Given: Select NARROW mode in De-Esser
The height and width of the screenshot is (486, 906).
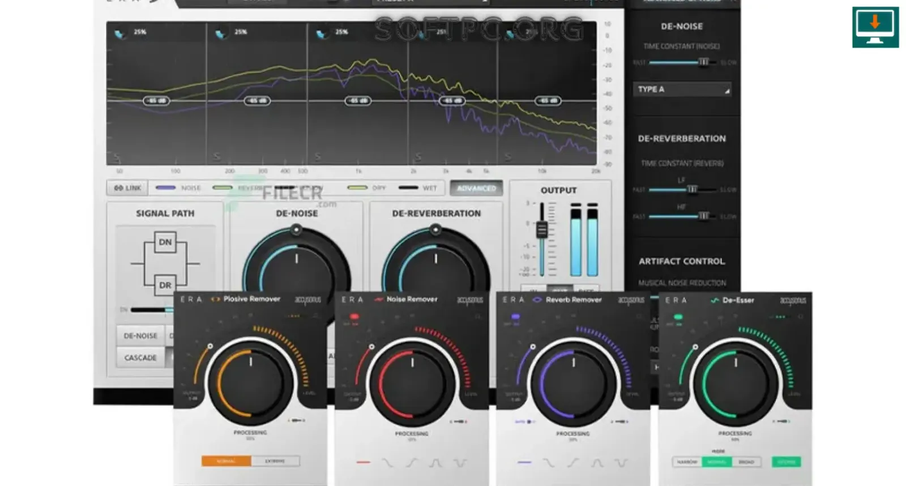Looking at the screenshot, I should click(x=687, y=462).
